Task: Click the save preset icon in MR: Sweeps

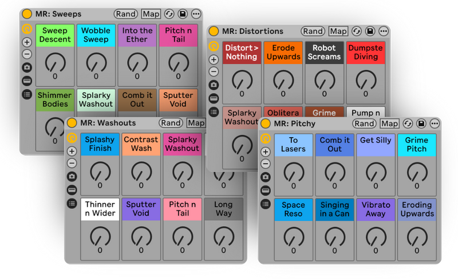Action: coord(183,14)
